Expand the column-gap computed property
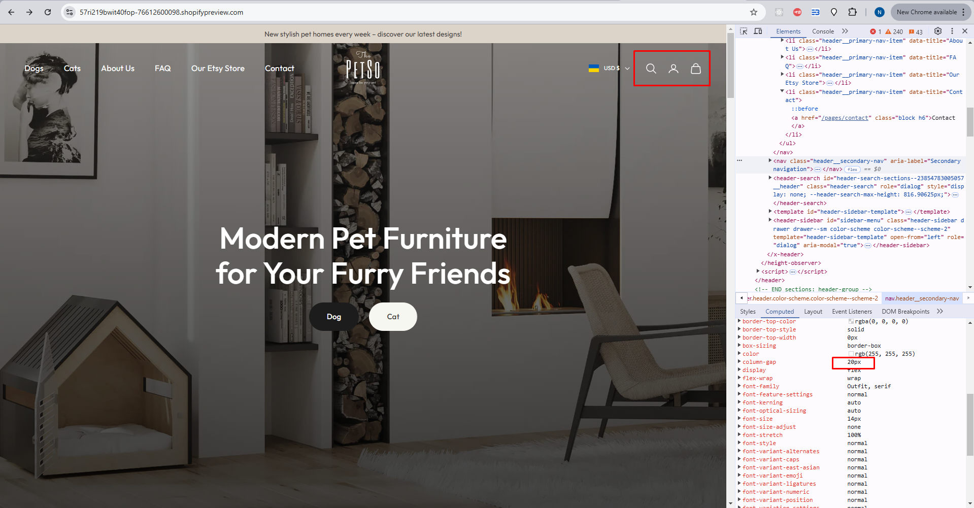This screenshot has height=508, width=974. [739, 362]
